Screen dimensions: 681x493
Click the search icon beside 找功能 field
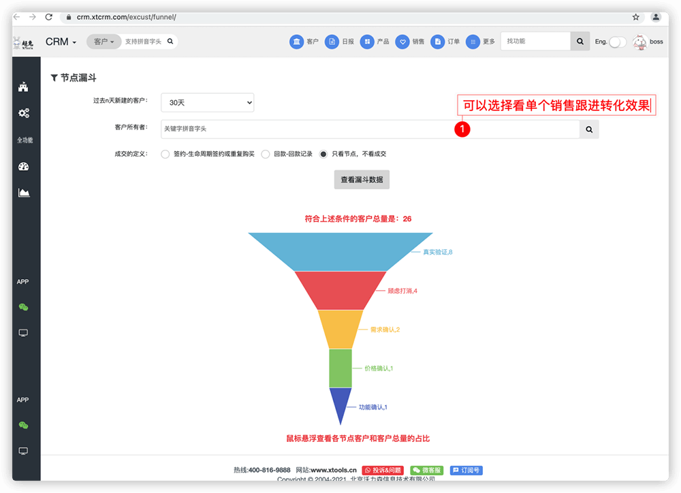tap(580, 42)
